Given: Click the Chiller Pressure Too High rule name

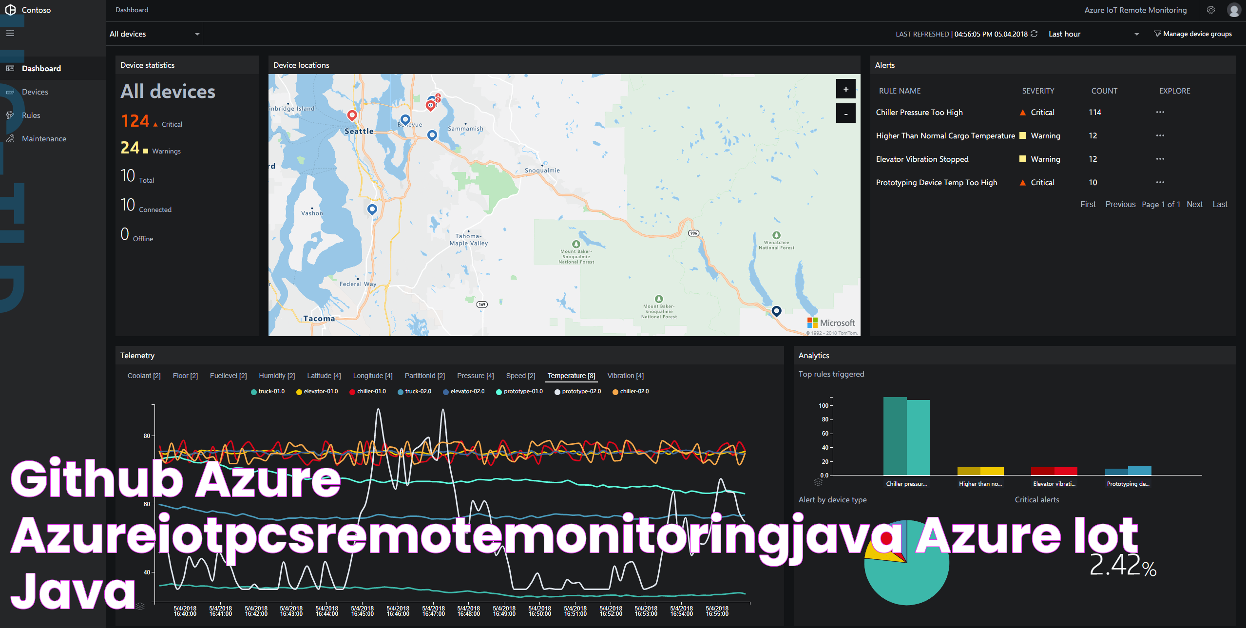Looking at the screenshot, I should click(919, 112).
